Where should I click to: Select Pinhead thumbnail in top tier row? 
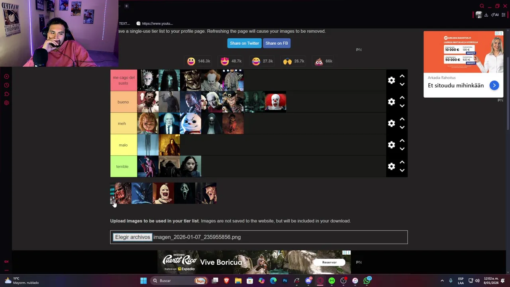tap(148, 80)
